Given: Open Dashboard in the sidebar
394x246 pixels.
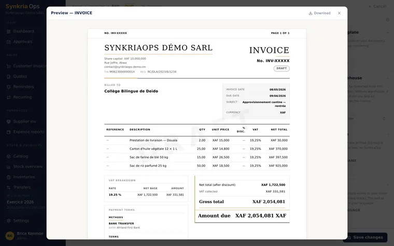Looking at the screenshot, I should [24, 32].
